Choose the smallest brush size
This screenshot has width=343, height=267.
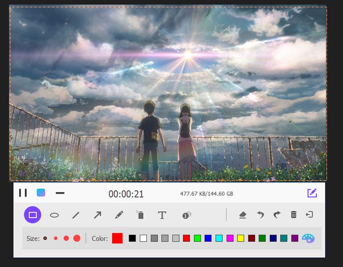tap(45, 238)
